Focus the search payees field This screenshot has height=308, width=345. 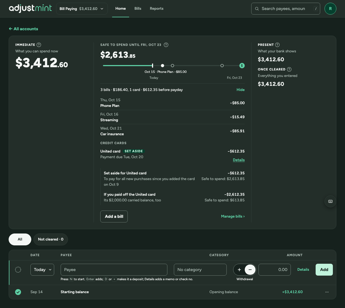point(286,9)
